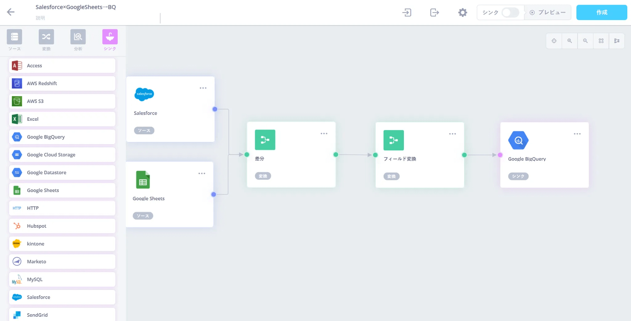This screenshot has height=321, width=631.
Task: Open the Salesforce node options menu
Action: coord(203,88)
